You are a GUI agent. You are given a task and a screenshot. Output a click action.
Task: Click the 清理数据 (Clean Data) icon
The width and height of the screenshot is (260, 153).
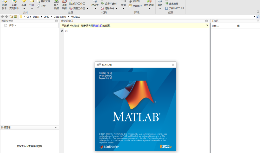point(64,1)
